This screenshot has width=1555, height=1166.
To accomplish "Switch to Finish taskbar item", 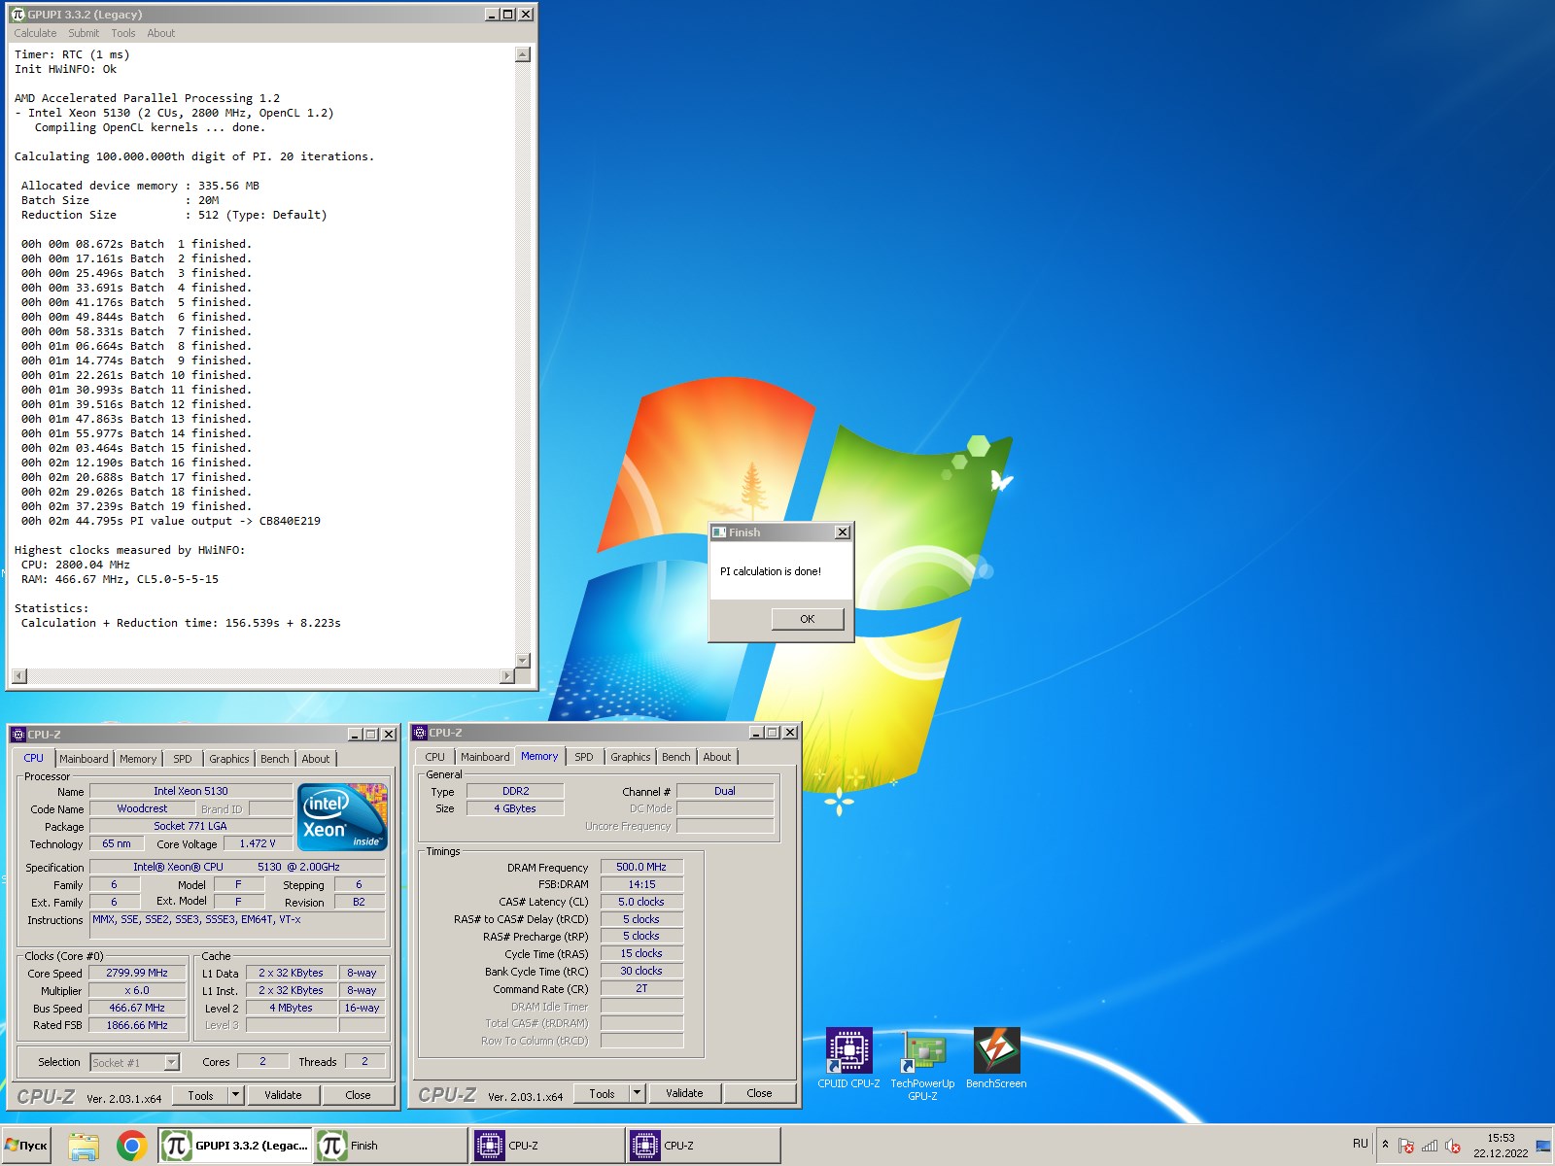I will (391, 1146).
